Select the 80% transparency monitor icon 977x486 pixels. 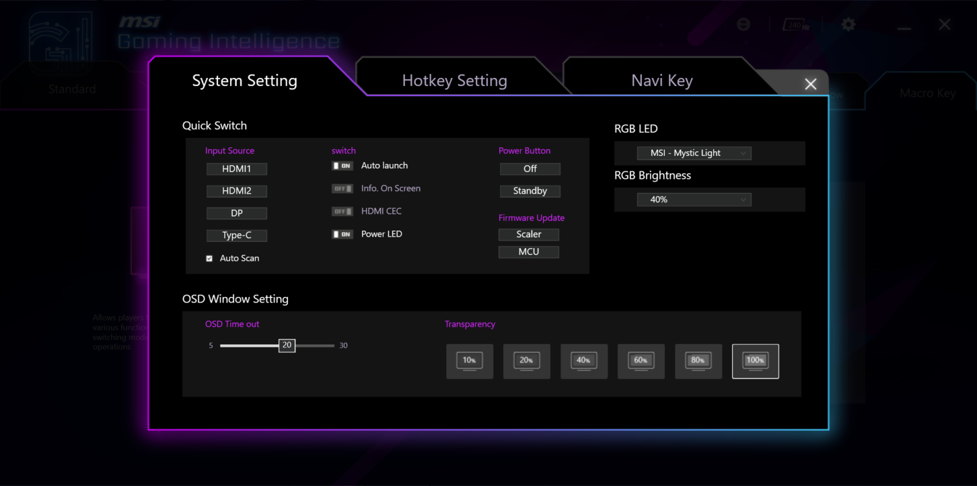tap(698, 361)
